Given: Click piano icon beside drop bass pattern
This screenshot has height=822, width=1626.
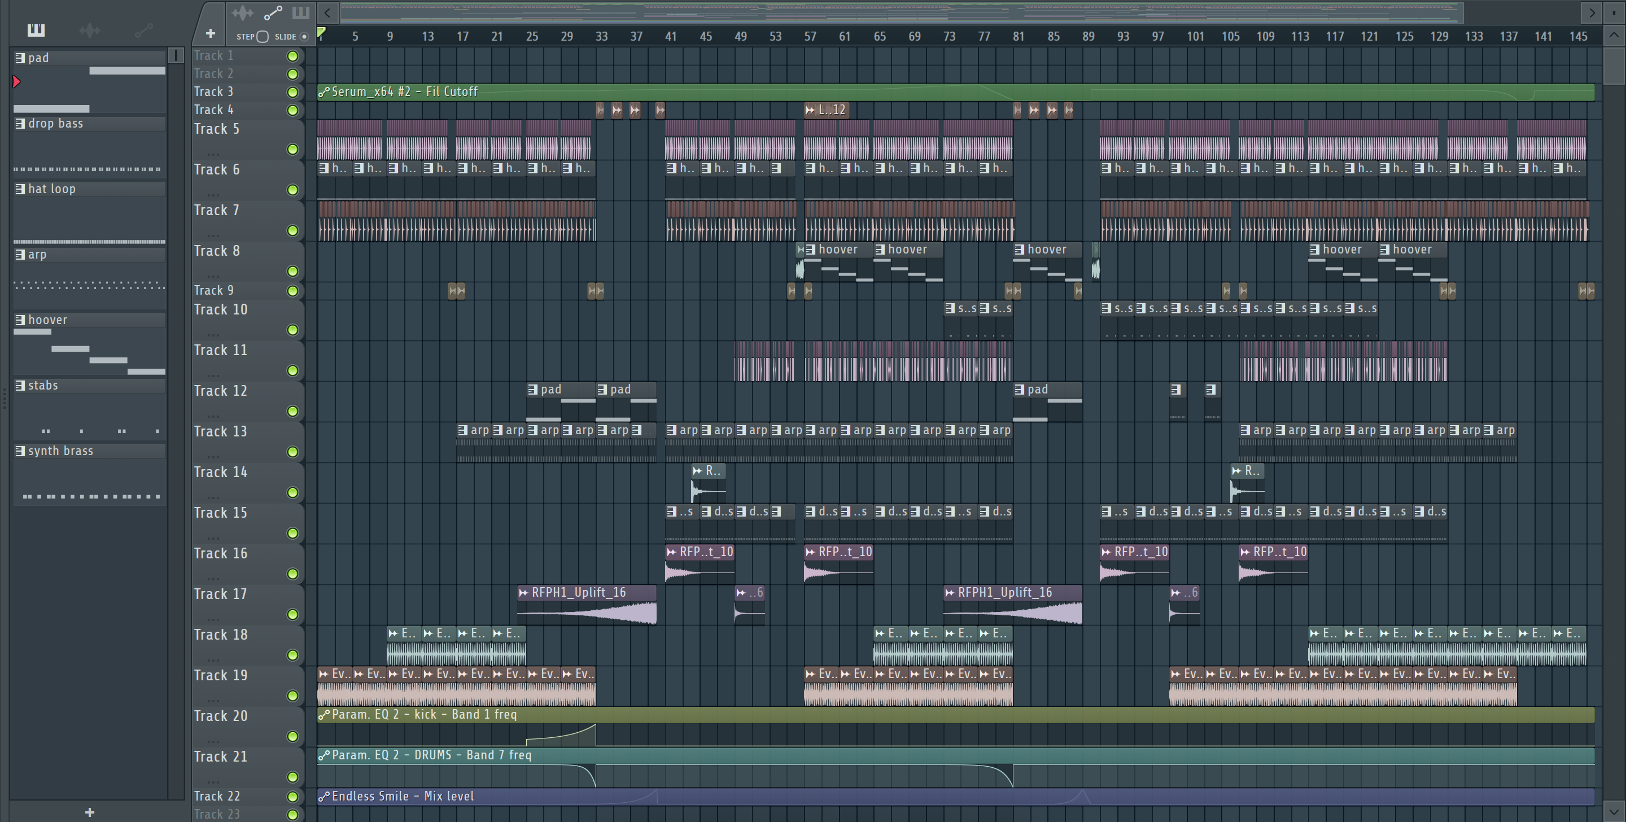Looking at the screenshot, I should pyautogui.click(x=20, y=123).
